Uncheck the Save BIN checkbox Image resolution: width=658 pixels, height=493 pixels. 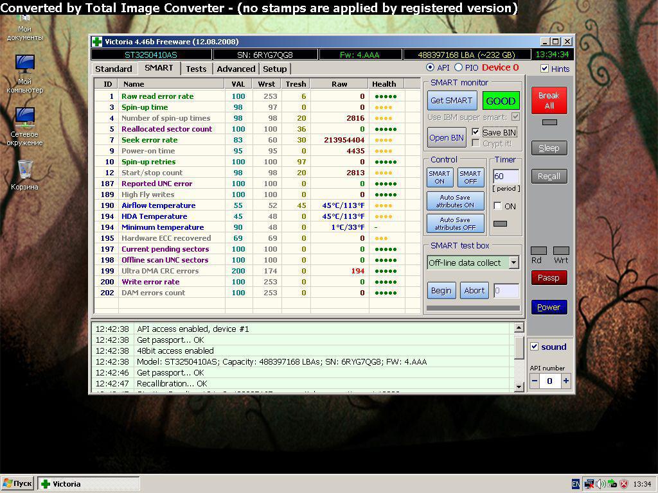[476, 132]
